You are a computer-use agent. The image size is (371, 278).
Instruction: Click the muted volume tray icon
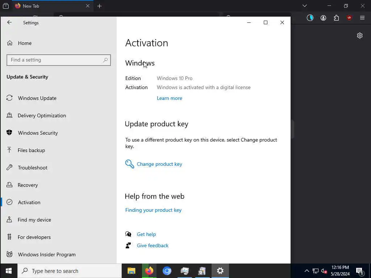pyautogui.click(x=324, y=271)
